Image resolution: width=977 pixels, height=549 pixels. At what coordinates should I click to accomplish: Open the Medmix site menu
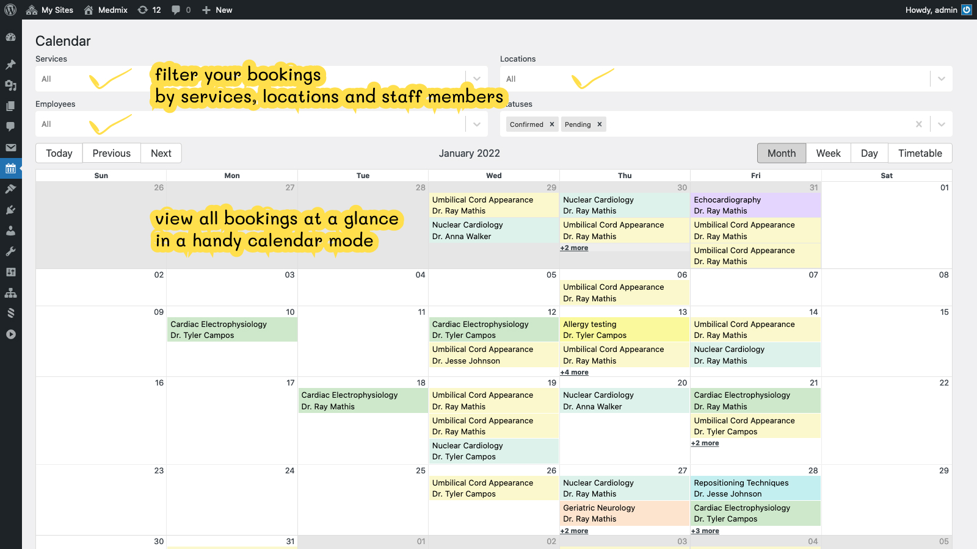coord(106,10)
